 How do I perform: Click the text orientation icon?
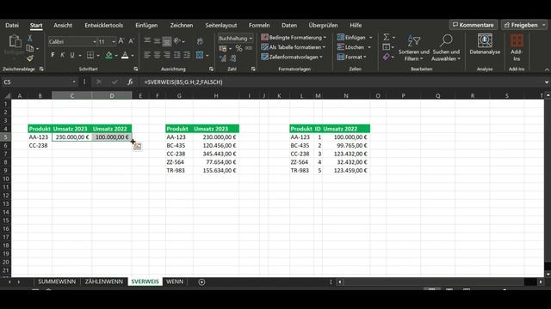(x=177, y=41)
